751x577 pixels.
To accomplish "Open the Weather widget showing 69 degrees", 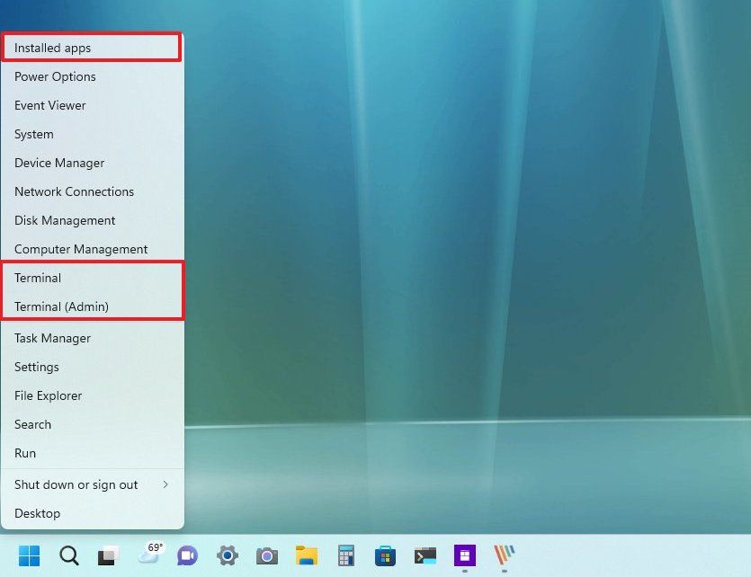I will [x=149, y=555].
